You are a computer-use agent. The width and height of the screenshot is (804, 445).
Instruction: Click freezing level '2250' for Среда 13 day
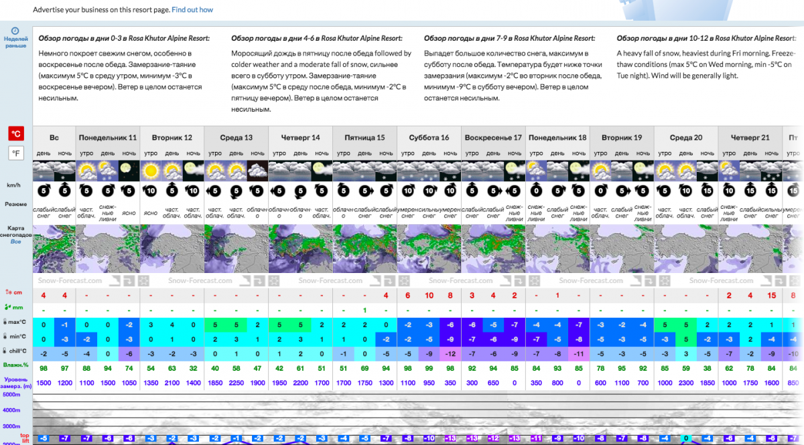pos(236,382)
